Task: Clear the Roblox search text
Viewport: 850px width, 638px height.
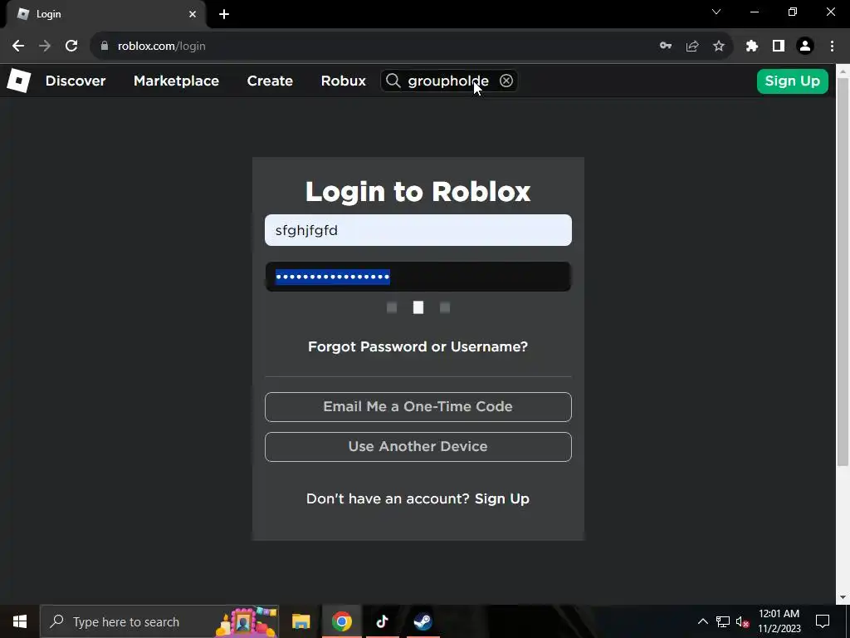Action: [506, 81]
